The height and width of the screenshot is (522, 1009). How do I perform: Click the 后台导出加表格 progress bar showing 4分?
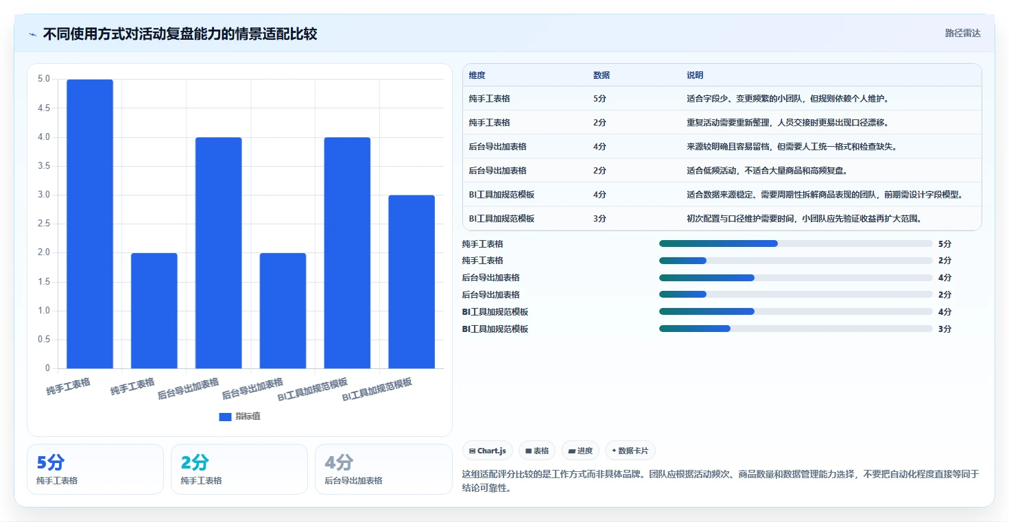pos(796,278)
